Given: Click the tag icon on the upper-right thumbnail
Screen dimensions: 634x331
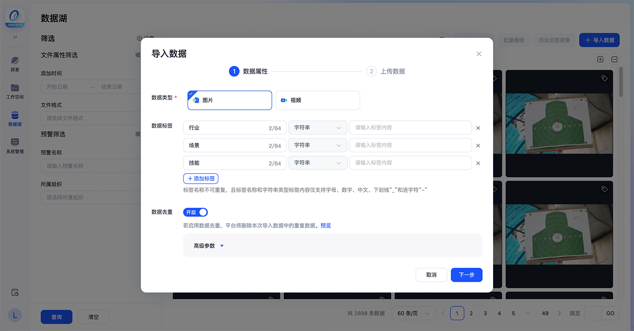Looking at the screenshot, I should pos(605,78).
